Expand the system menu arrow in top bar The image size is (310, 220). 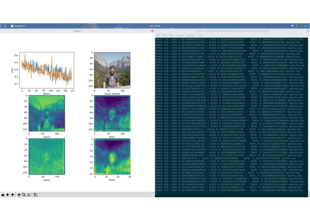(305, 26)
